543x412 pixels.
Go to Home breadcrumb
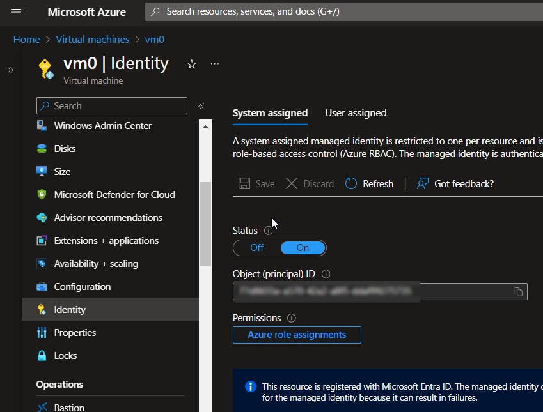click(27, 40)
